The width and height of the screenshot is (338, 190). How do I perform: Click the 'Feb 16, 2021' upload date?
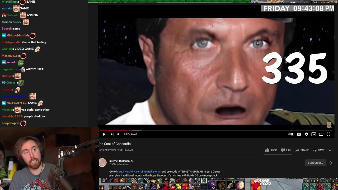point(126,150)
